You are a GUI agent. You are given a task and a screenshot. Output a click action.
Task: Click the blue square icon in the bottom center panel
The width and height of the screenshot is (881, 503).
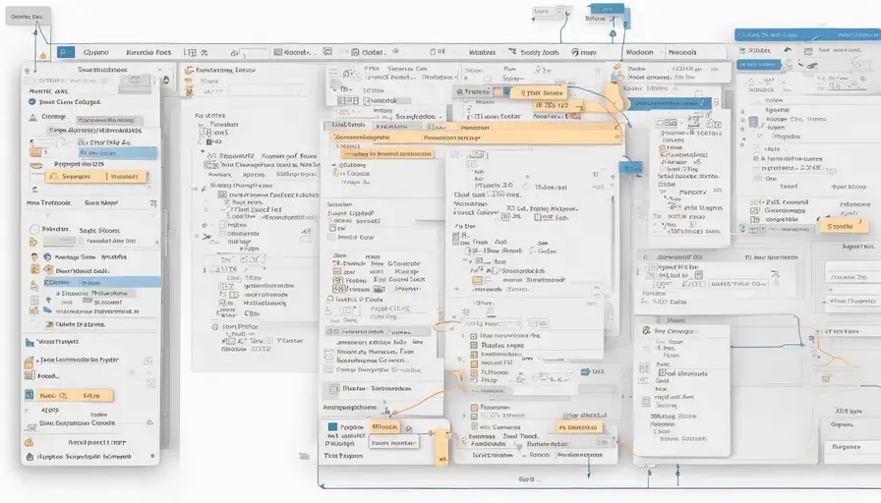coord(332,426)
